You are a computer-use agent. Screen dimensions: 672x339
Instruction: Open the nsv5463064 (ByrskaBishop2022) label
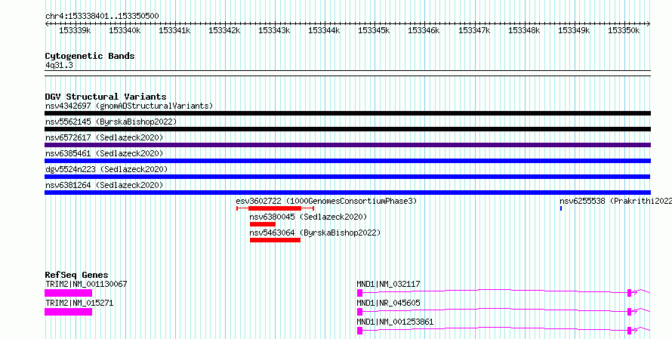coord(315,233)
